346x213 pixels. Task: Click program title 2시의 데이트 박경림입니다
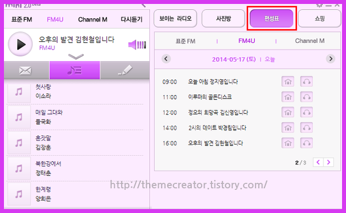[x=217, y=128]
